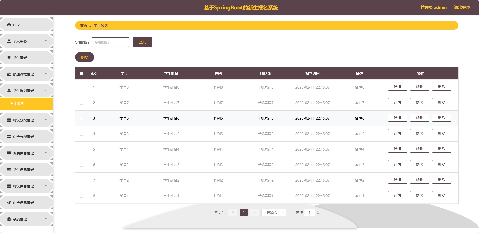Screen dimensions: 479x233
Task: Check the row for 学号2
Action: (82, 180)
